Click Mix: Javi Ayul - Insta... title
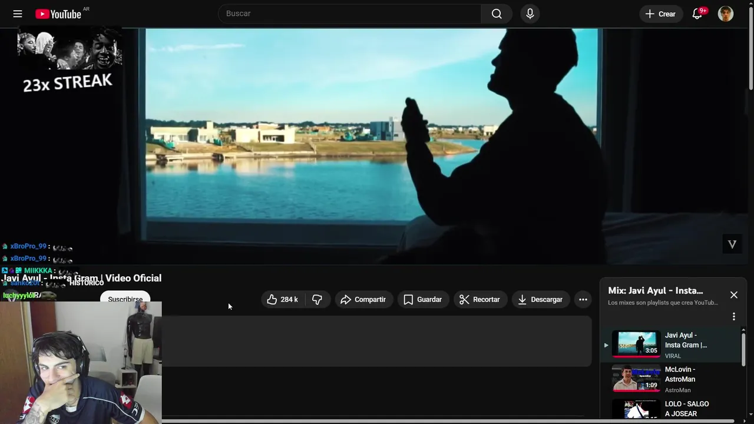The image size is (754, 424). pyautogui.click(x=655, y=290)
